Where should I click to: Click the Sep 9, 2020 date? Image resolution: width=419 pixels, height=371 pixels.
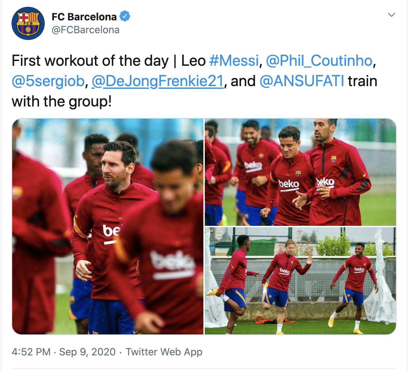[87, 352]
